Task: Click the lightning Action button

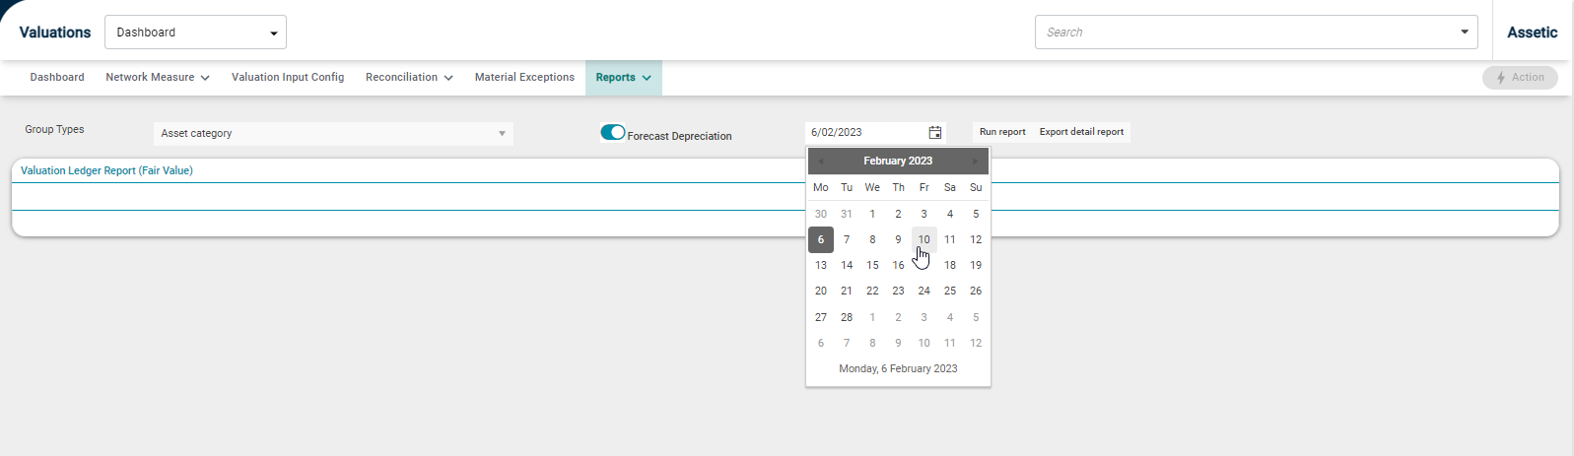Action: point(1520,78)
